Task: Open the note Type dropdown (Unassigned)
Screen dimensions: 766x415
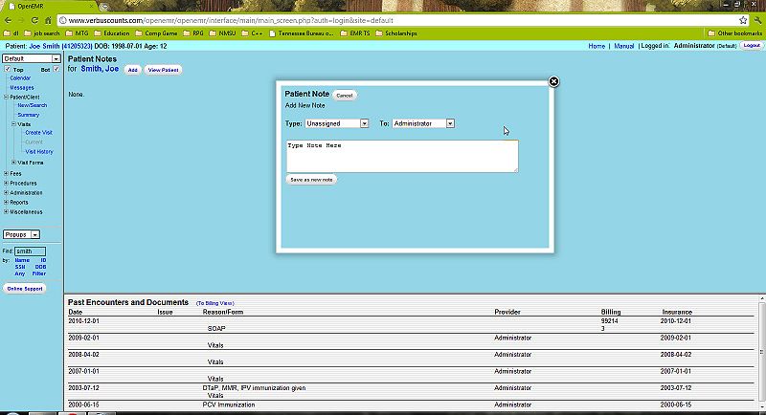Action: pos(337,123)
